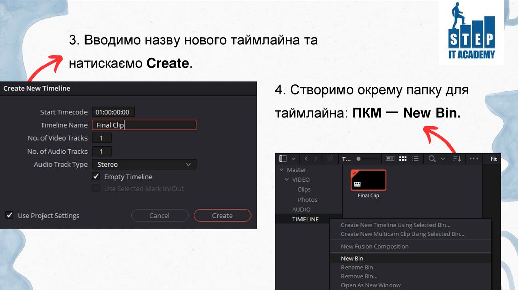Collapse the Master bin

point(281,170)
